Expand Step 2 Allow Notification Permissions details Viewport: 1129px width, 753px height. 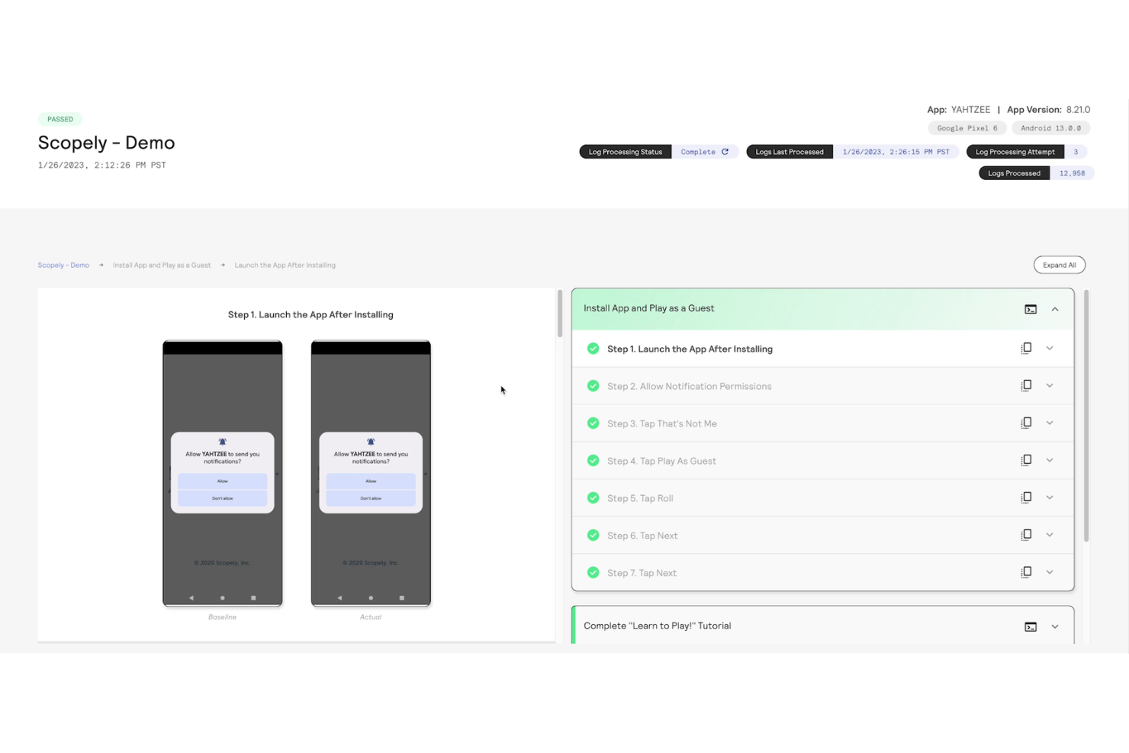coord(1050,385)
